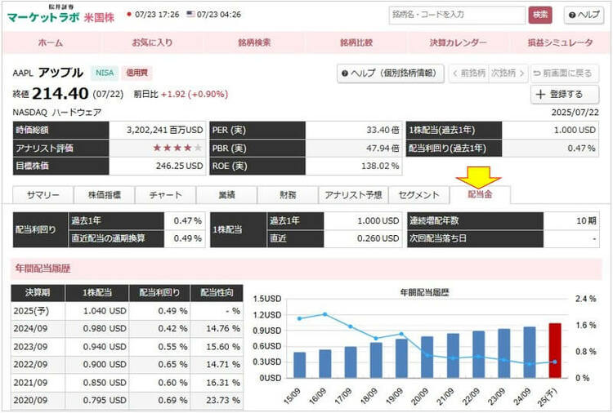Click the 配当性向 column header
The image size is (613, 413).
[217, 292]
